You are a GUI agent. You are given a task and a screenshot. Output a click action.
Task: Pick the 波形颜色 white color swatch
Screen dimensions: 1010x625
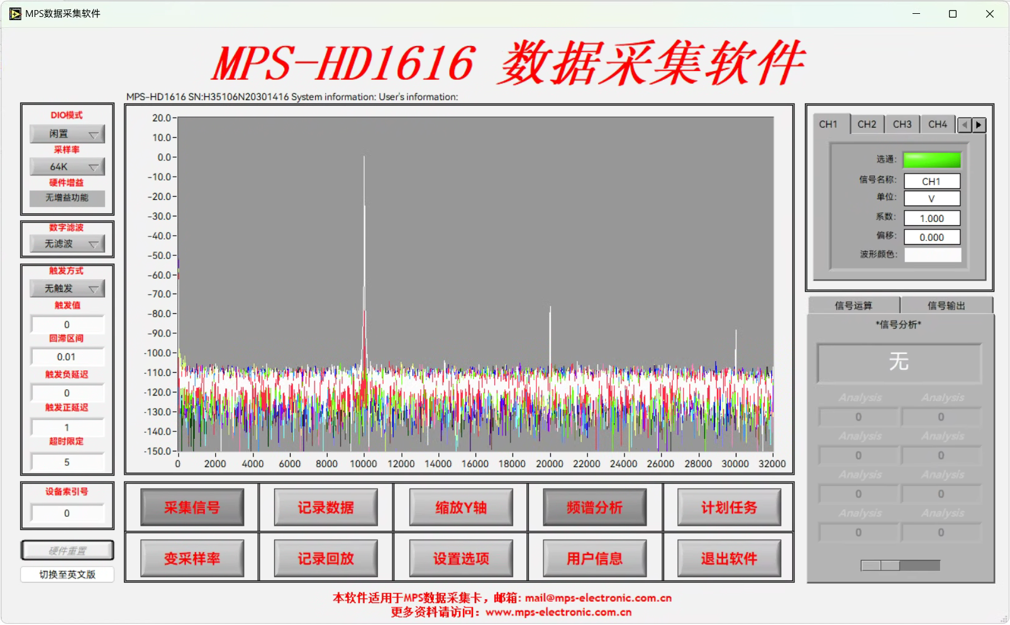pyautogui.click(x=932, y=255)
